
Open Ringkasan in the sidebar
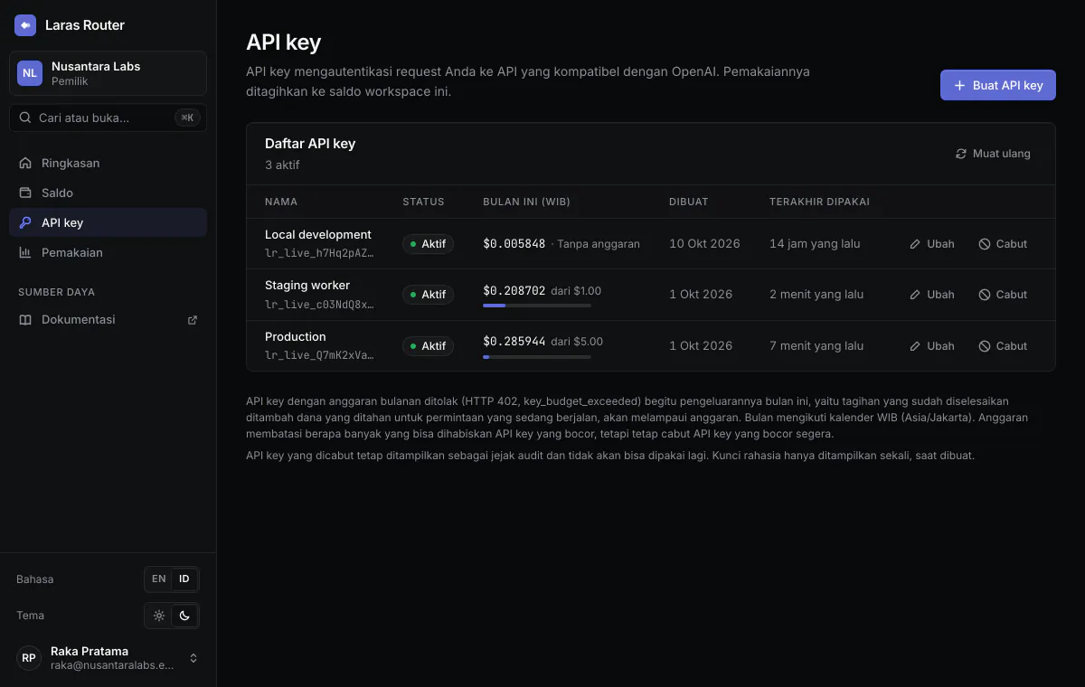pyautogui.click(x=108, y=163)
